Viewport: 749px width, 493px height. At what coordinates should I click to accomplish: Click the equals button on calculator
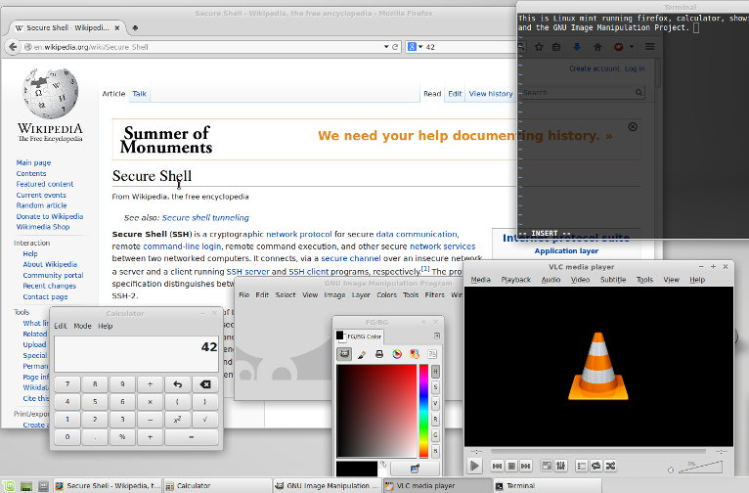192,436
